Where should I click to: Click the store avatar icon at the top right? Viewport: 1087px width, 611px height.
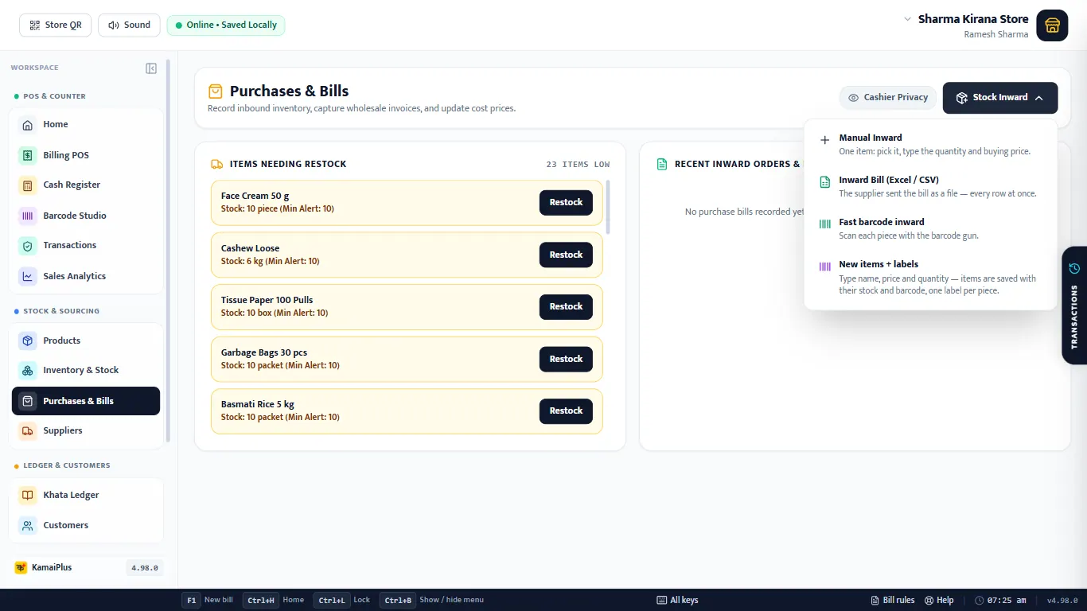coord(1052,25)
